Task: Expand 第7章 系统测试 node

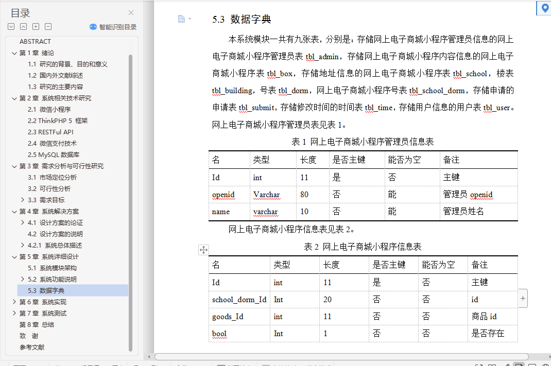Action: [x=14, y=313]
